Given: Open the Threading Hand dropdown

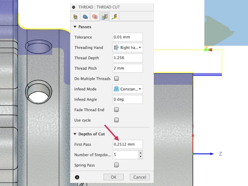Looking at the screenshot, I should (128, 48).
